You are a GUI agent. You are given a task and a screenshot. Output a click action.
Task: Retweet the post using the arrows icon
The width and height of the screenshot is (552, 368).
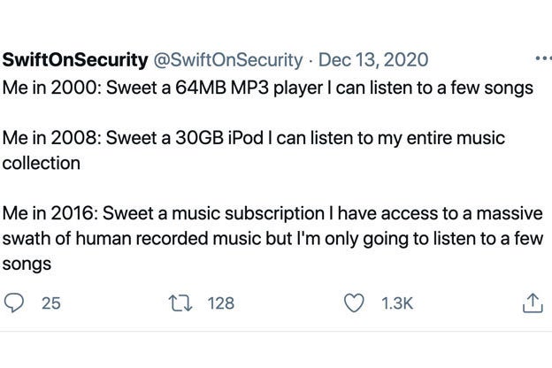tap(180, 303)
